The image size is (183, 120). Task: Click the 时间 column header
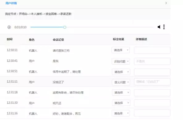10,39
